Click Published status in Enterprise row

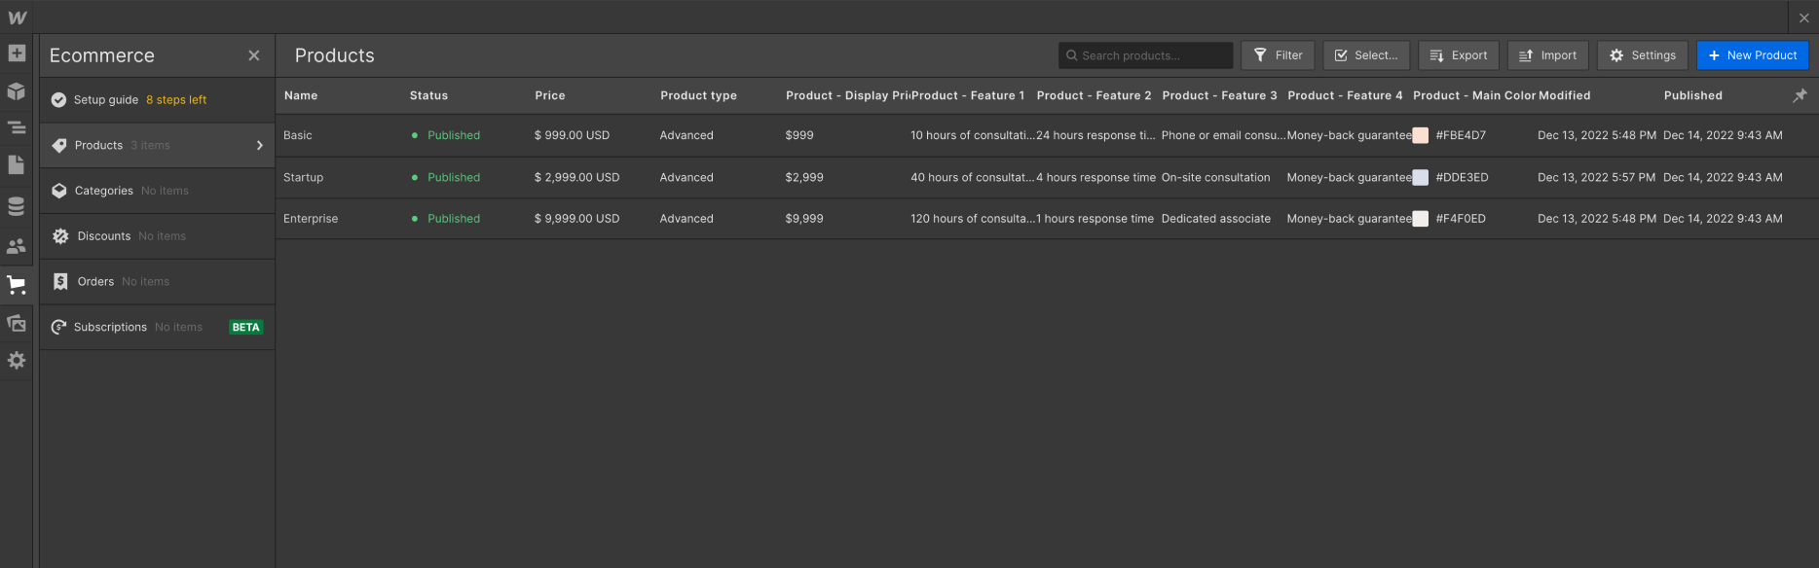[x=454, y=219]
